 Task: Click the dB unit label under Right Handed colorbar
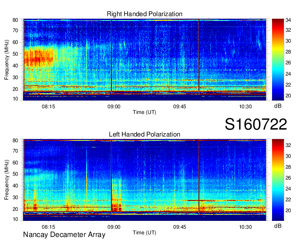pyautogui.click(x=278, y=106)
